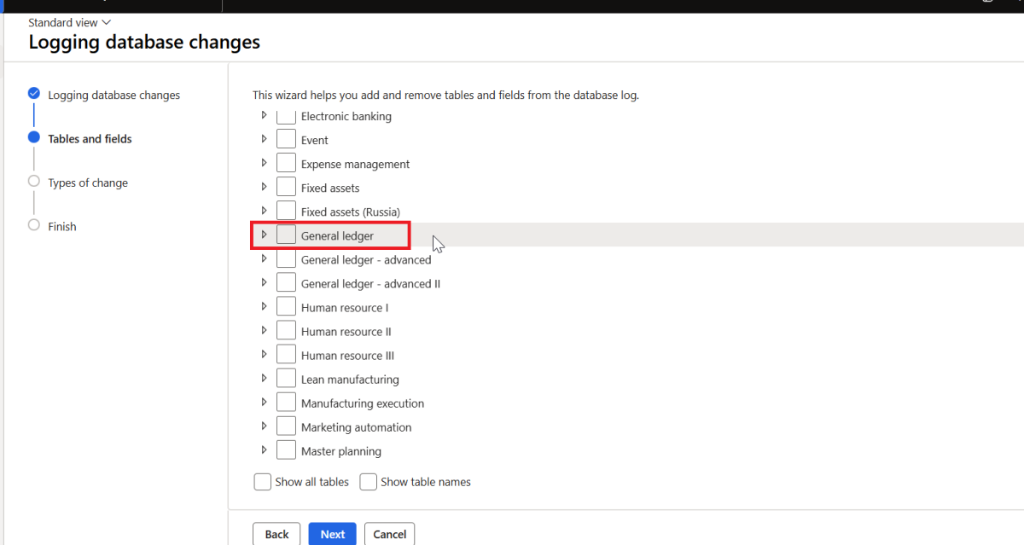Expand the Human resource II node
1024x545 pixels.
point(265,331)
